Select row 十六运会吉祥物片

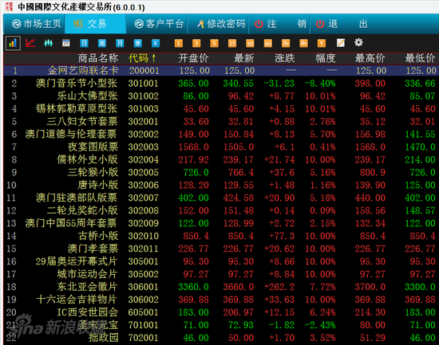[x=221, y=300]
